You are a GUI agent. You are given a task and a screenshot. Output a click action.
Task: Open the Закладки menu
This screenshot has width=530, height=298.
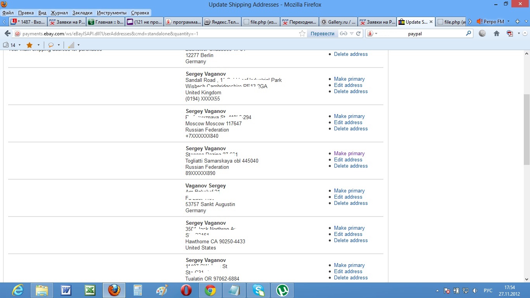[x=82, y=13]
